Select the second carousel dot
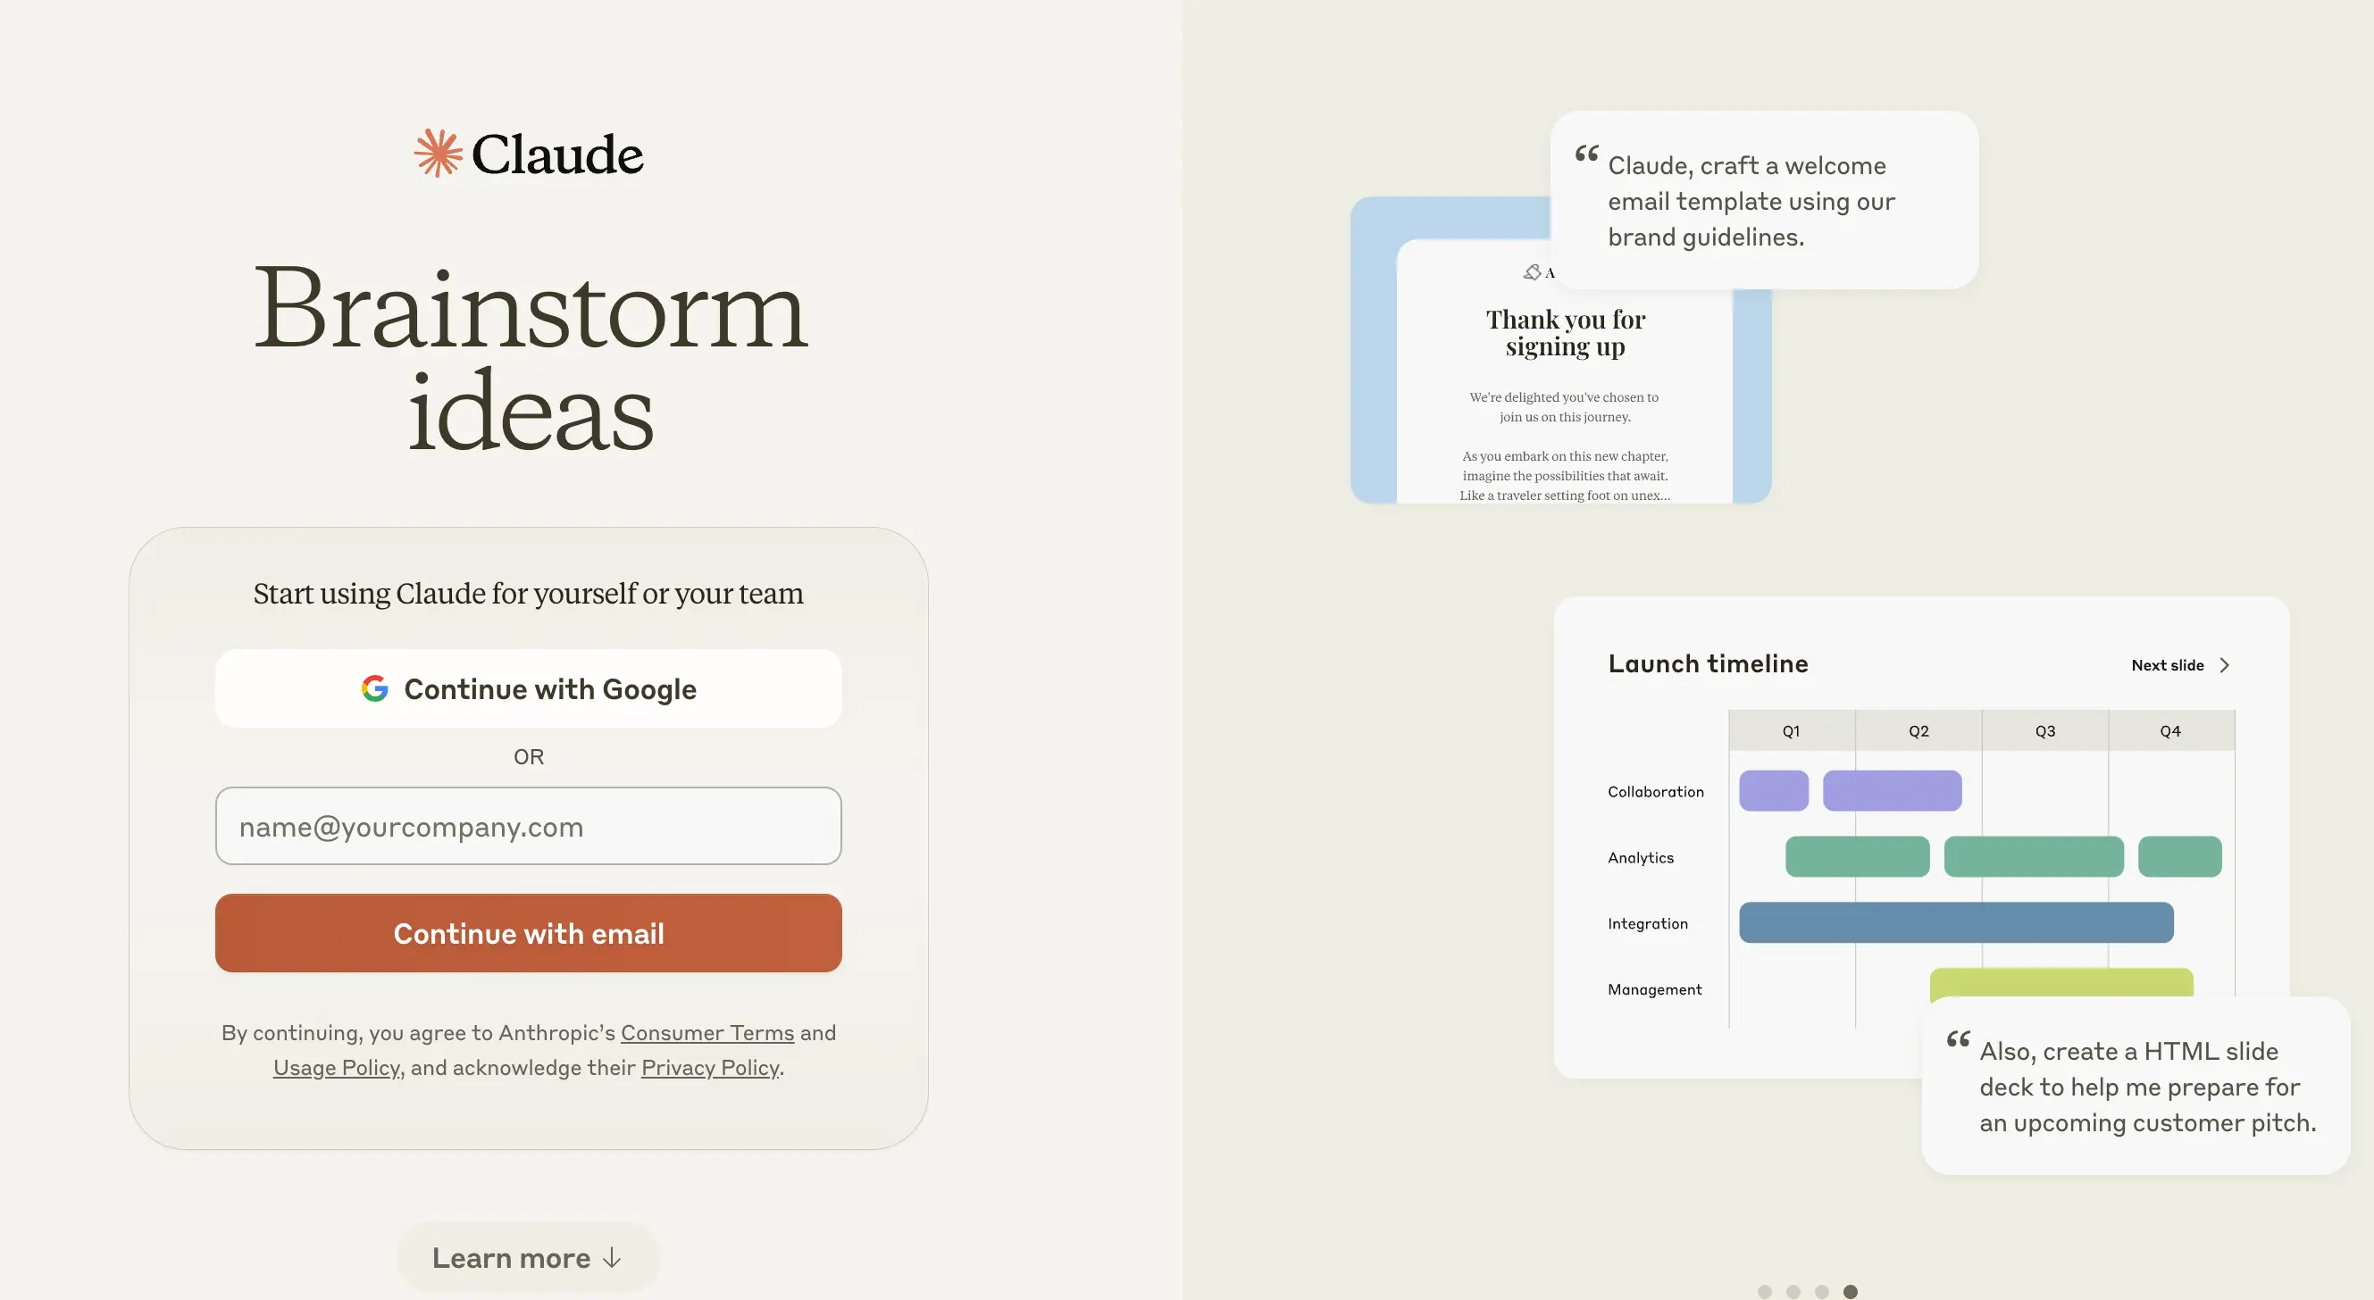 [x=1793, y=1292]
